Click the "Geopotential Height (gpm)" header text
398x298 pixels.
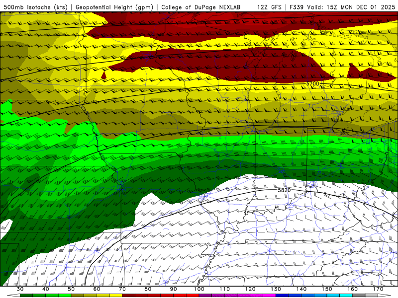pyautogui.click(x=114, y=7)
